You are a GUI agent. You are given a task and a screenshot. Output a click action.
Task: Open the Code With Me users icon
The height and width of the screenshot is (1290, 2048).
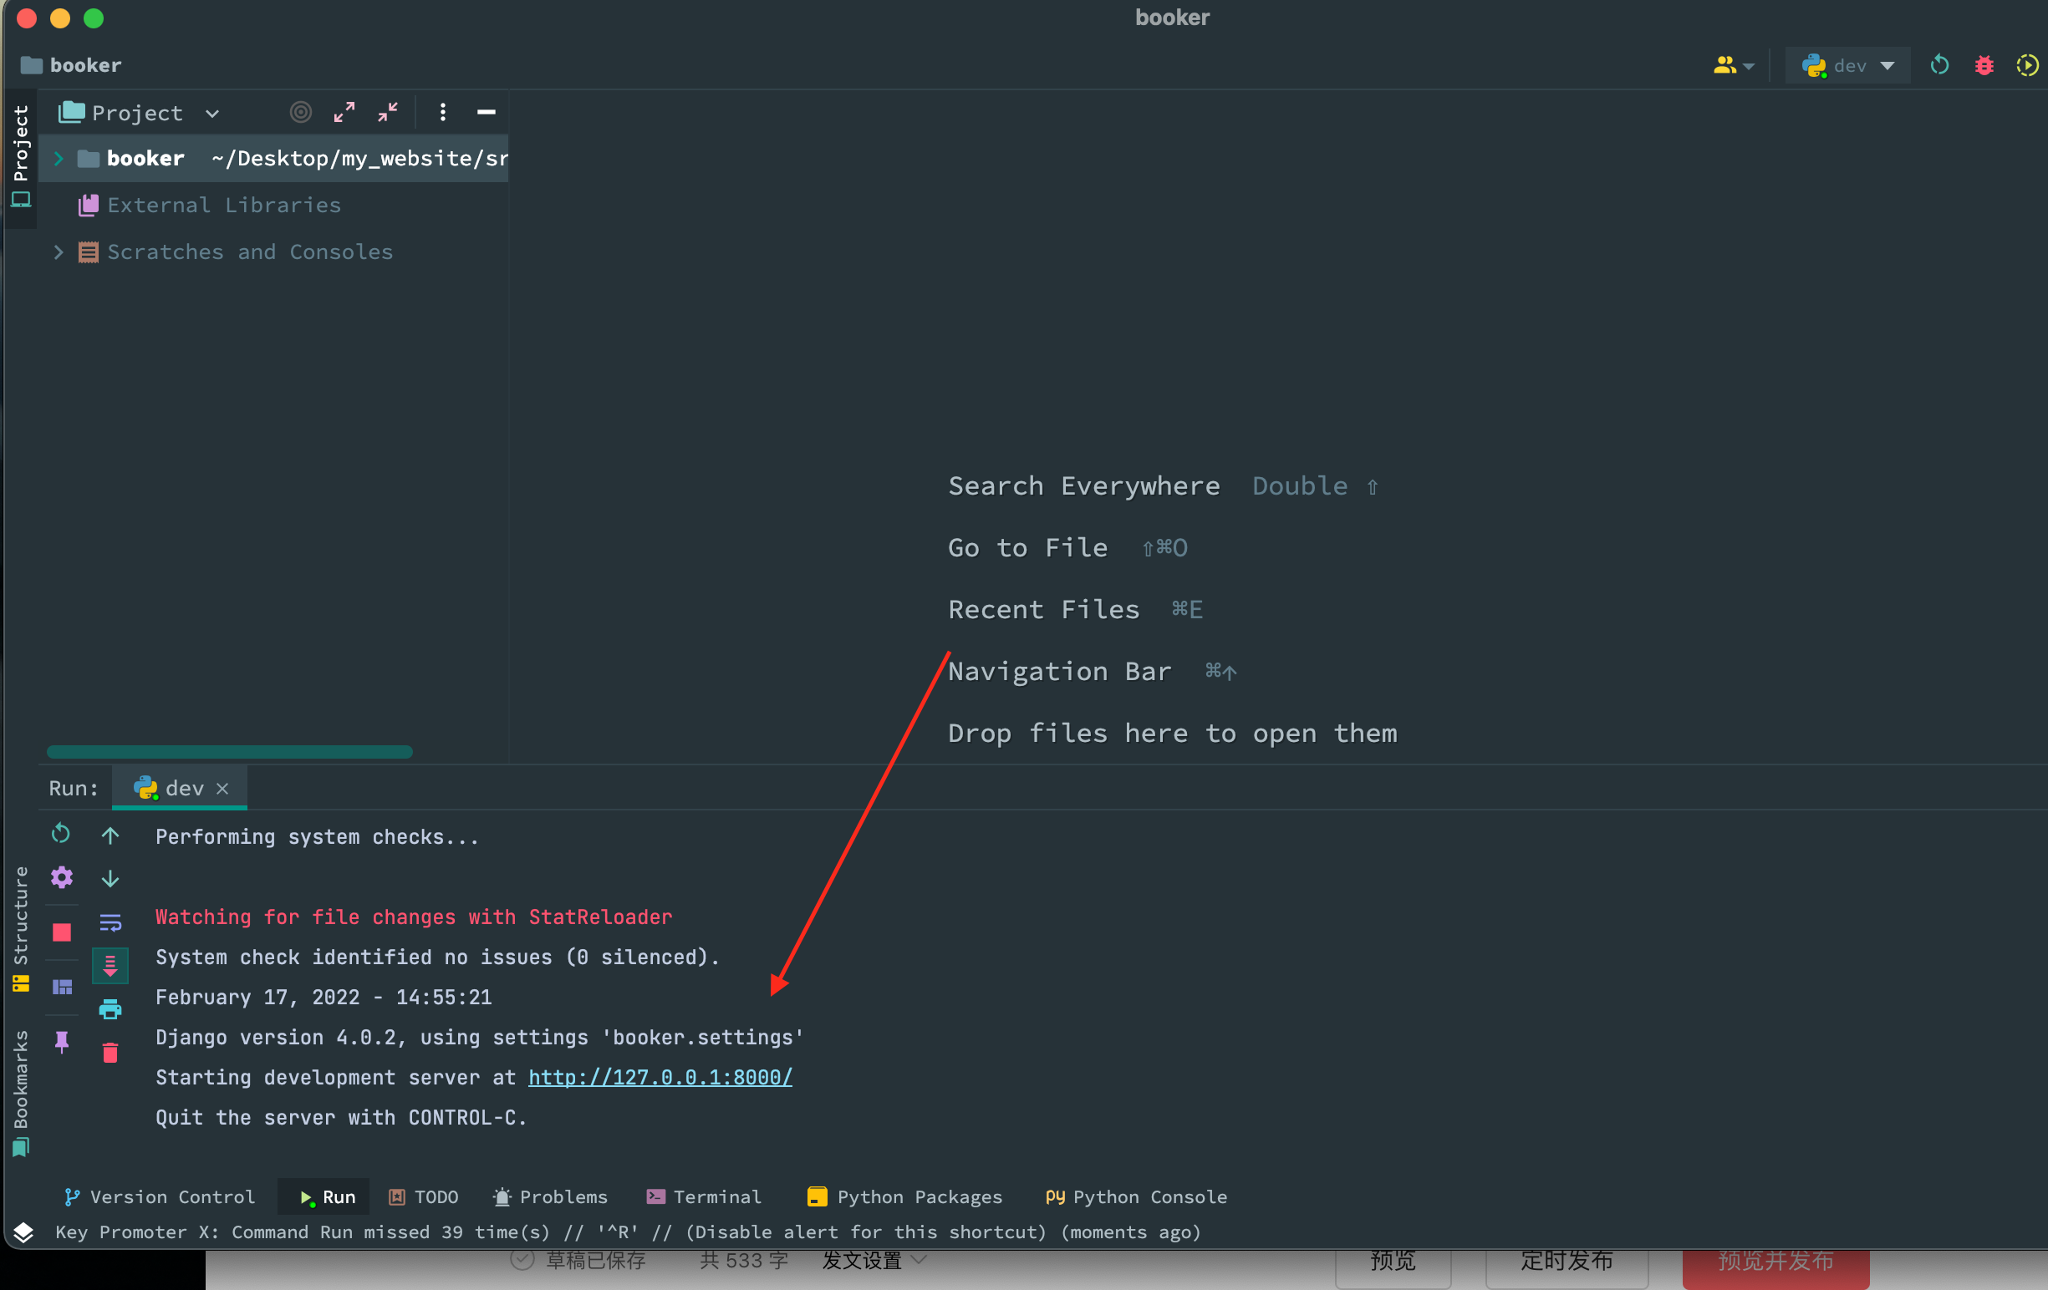(1734, 65)
